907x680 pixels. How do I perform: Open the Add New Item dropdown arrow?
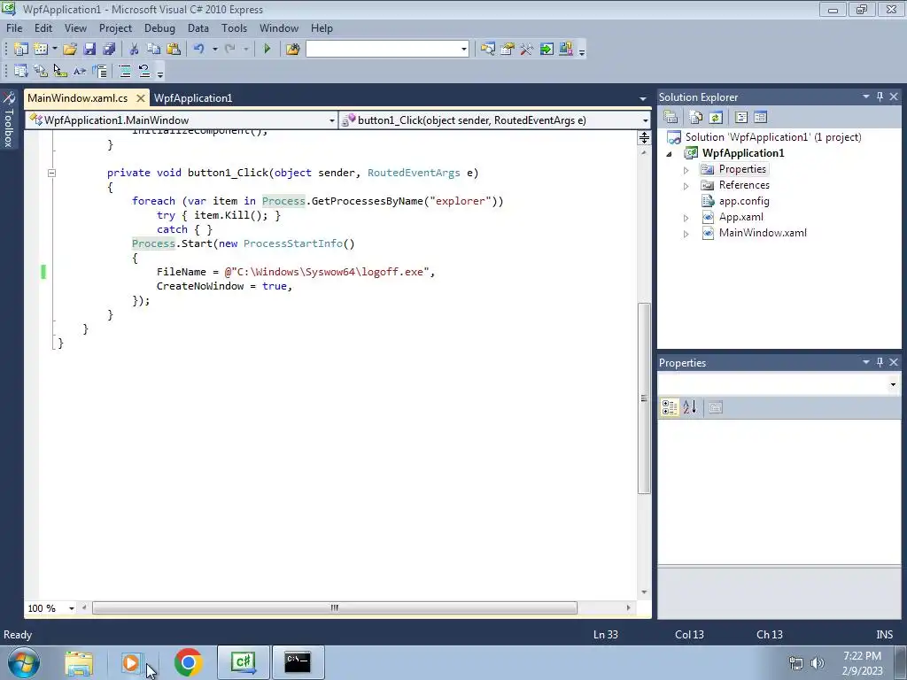point(54,50)
